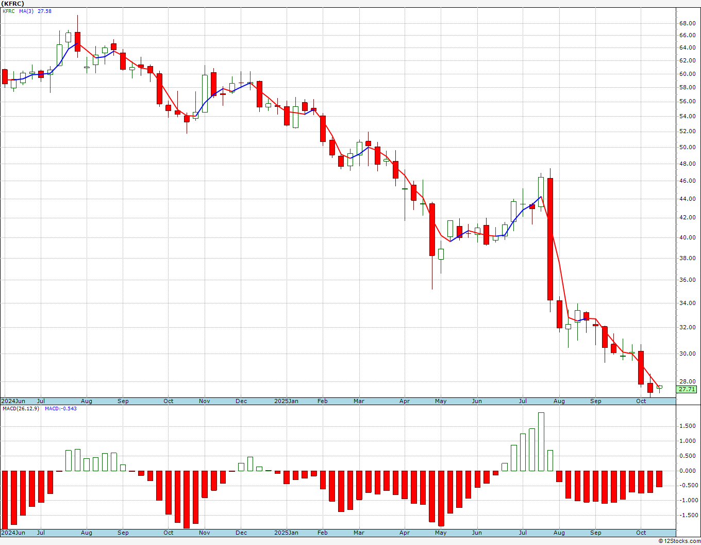The image size is (701, 545).
Task: Click the 2025Jan label on MACD time axis
Action: [x=286, y=533]
